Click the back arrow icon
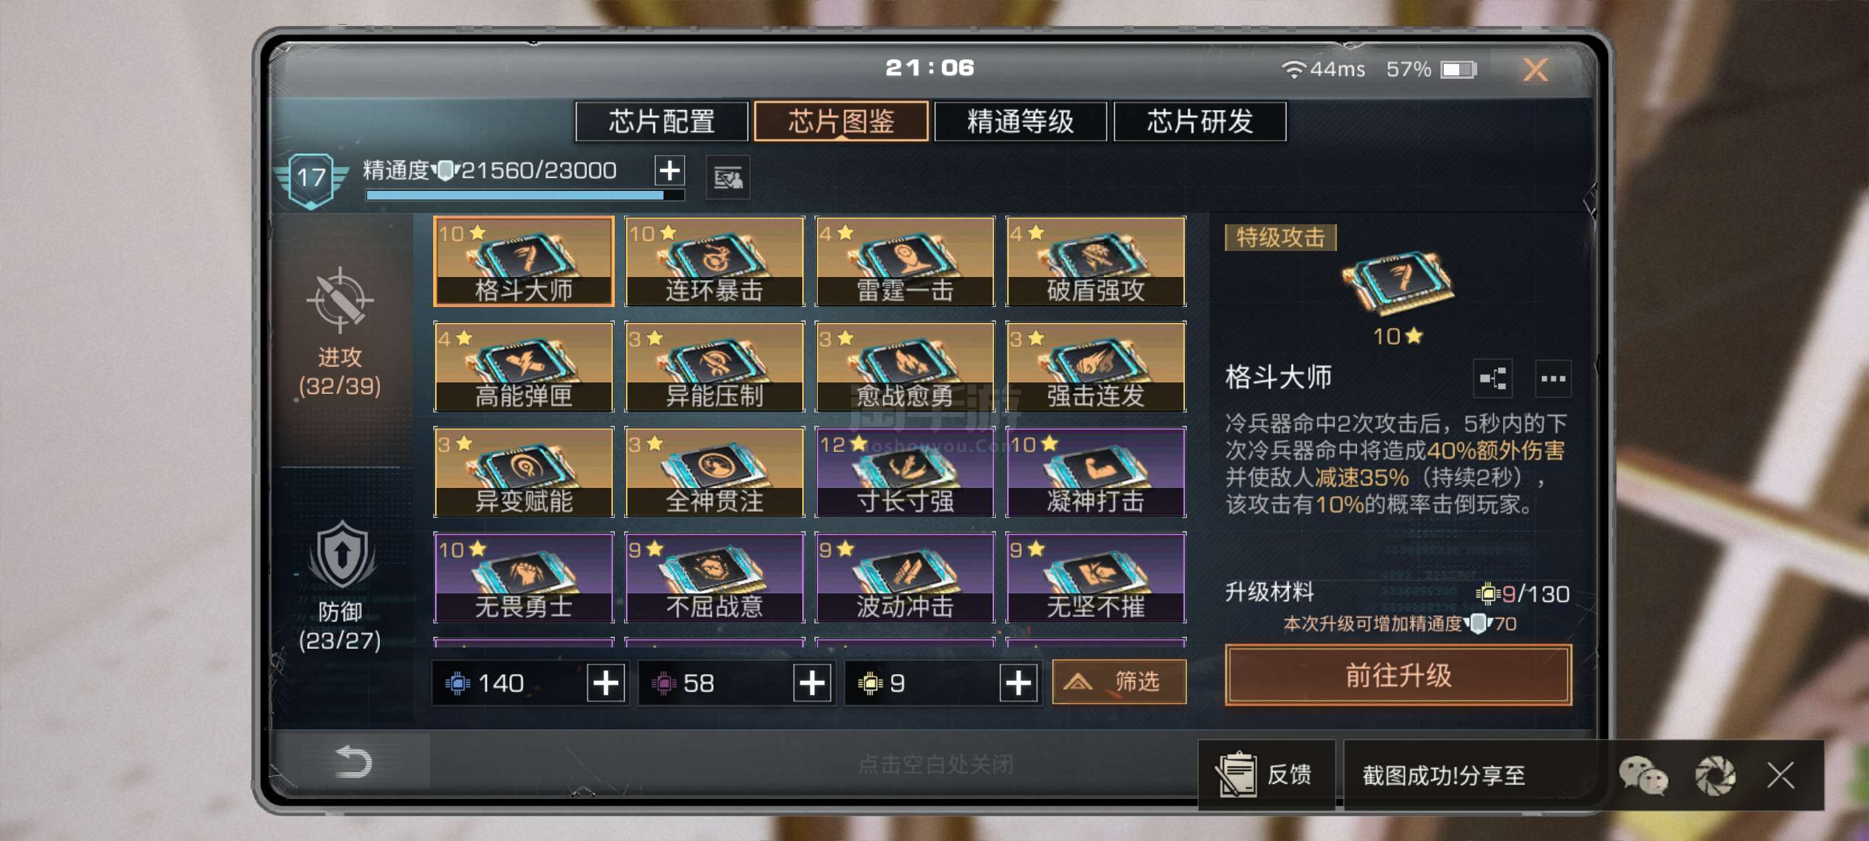 pos(353,761)
